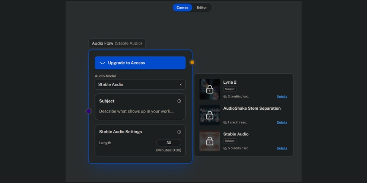Click the Audio Model label

106,76
